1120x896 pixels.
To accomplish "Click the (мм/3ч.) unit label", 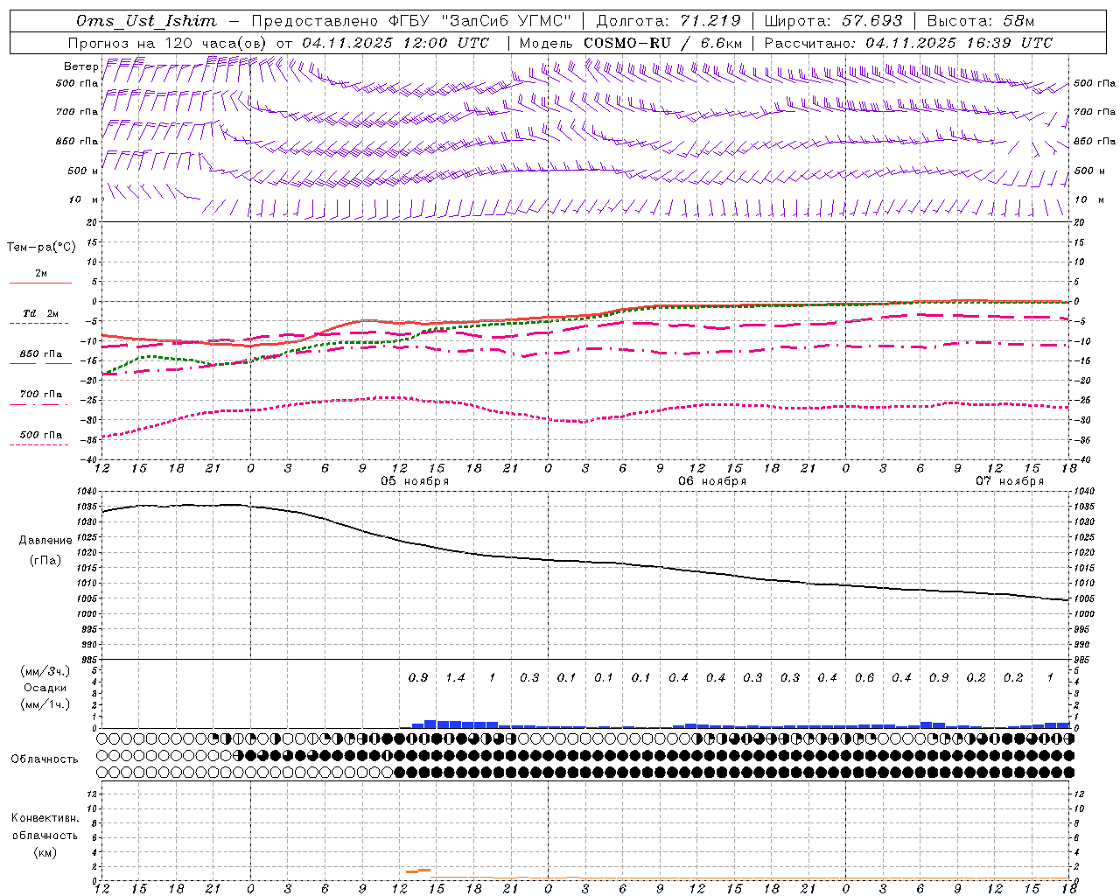I will 45,671.
